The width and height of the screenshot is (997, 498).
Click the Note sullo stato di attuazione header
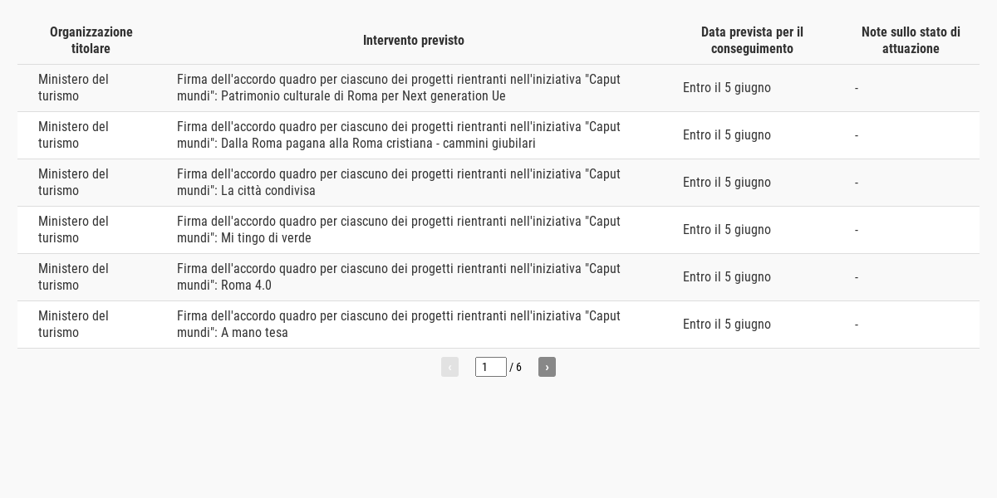911,40
